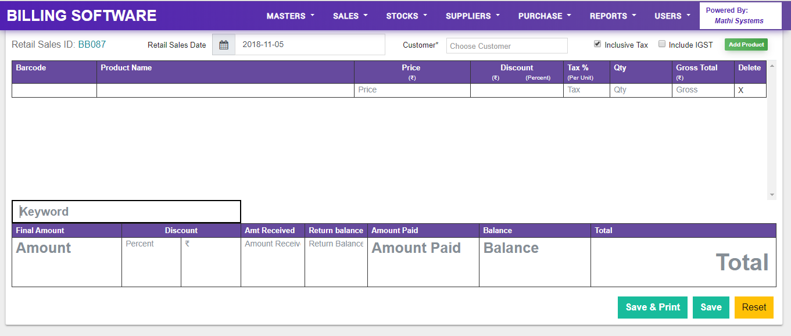
Task: Open the STOCKS dropdown
Action: (406, 16)
